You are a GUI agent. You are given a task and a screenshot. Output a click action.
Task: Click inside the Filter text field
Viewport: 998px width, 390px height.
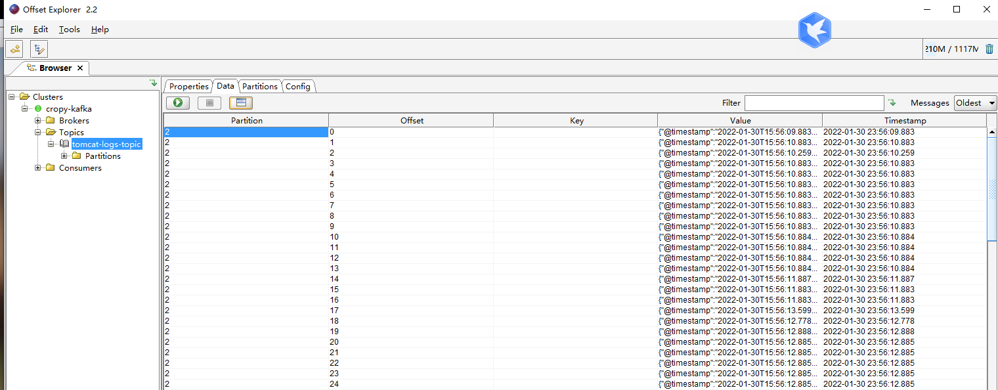[814, 103]
